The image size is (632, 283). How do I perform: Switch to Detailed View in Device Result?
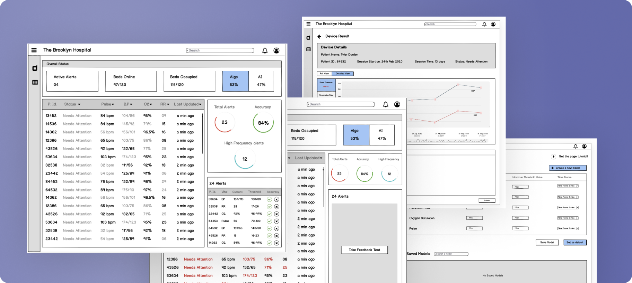tap(343, 74)
